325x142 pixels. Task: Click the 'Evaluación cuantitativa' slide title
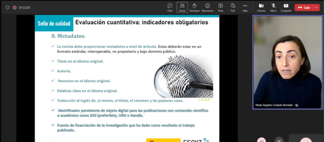tap(142, 22)
